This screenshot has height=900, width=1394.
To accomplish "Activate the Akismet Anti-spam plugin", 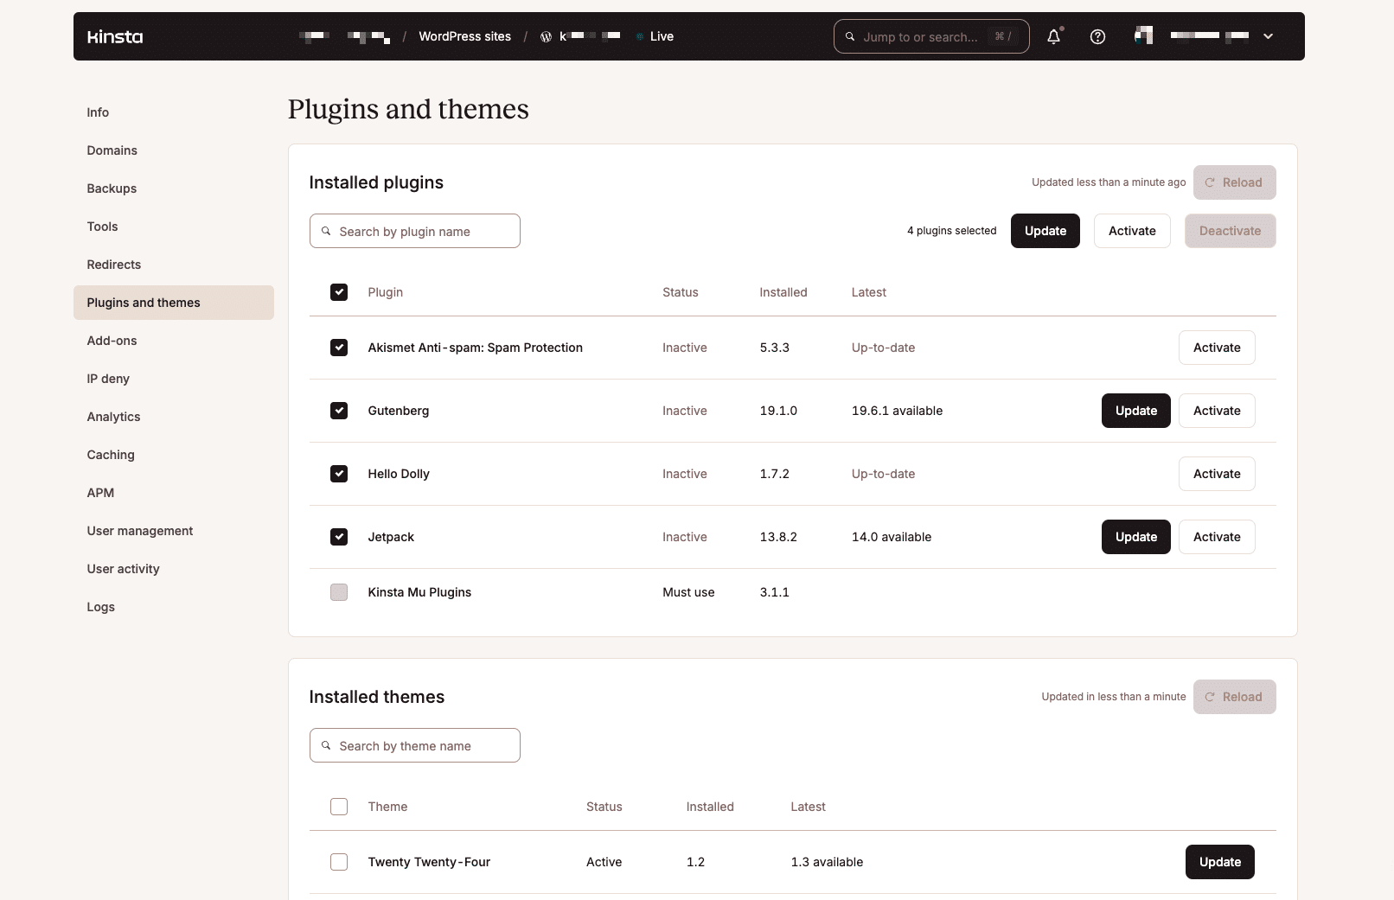I will (1216, 348).
